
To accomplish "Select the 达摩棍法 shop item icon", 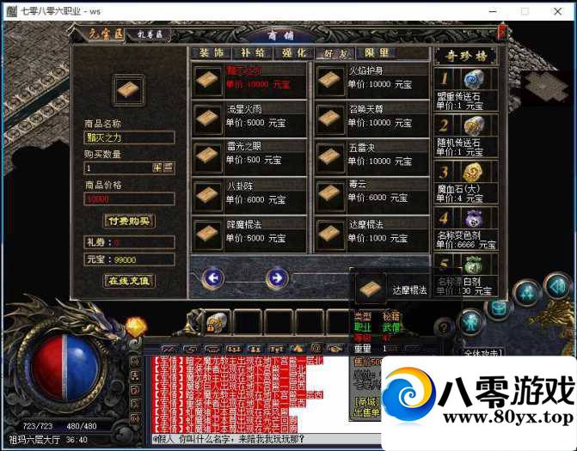I will 329,235.
